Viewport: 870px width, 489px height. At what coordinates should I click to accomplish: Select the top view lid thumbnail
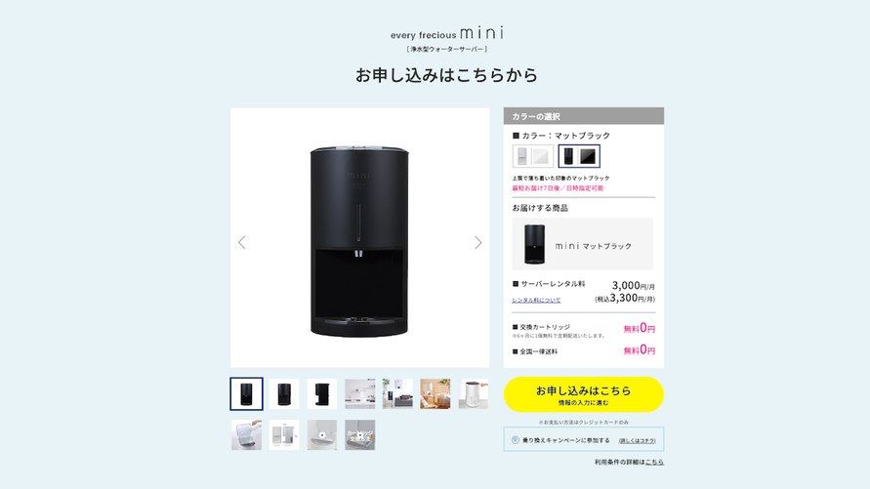point(322,434)
